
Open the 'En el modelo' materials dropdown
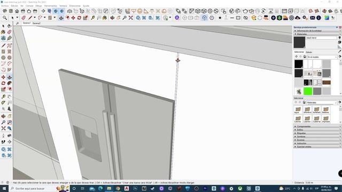[x=322, y=57]
